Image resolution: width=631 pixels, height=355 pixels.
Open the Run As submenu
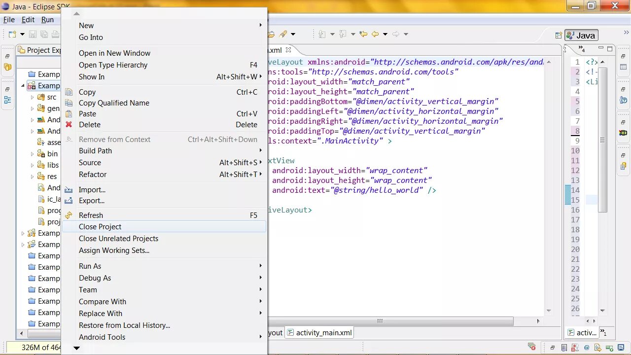(x=164, y=266)
